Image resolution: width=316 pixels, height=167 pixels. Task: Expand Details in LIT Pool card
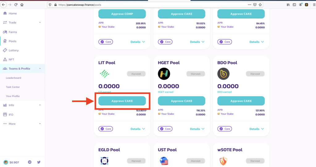(138, 129)
